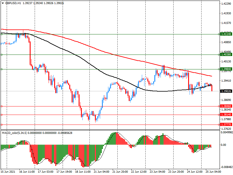Click the 1.38690 price axis label
The image size is (233, 175).
point(226,100)
